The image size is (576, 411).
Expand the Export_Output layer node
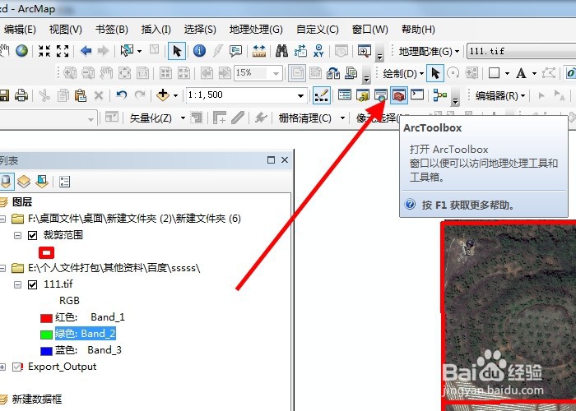2,367
